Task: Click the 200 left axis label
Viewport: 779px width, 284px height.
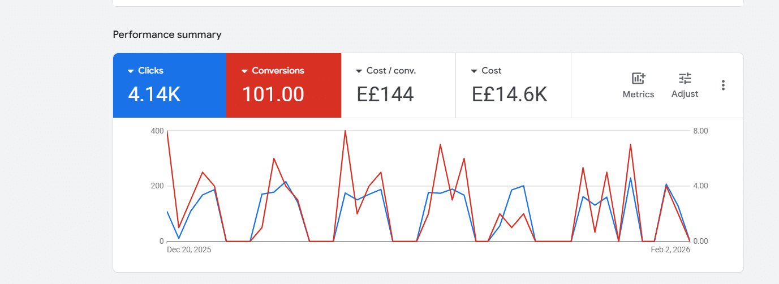Action: pos(157,186)
